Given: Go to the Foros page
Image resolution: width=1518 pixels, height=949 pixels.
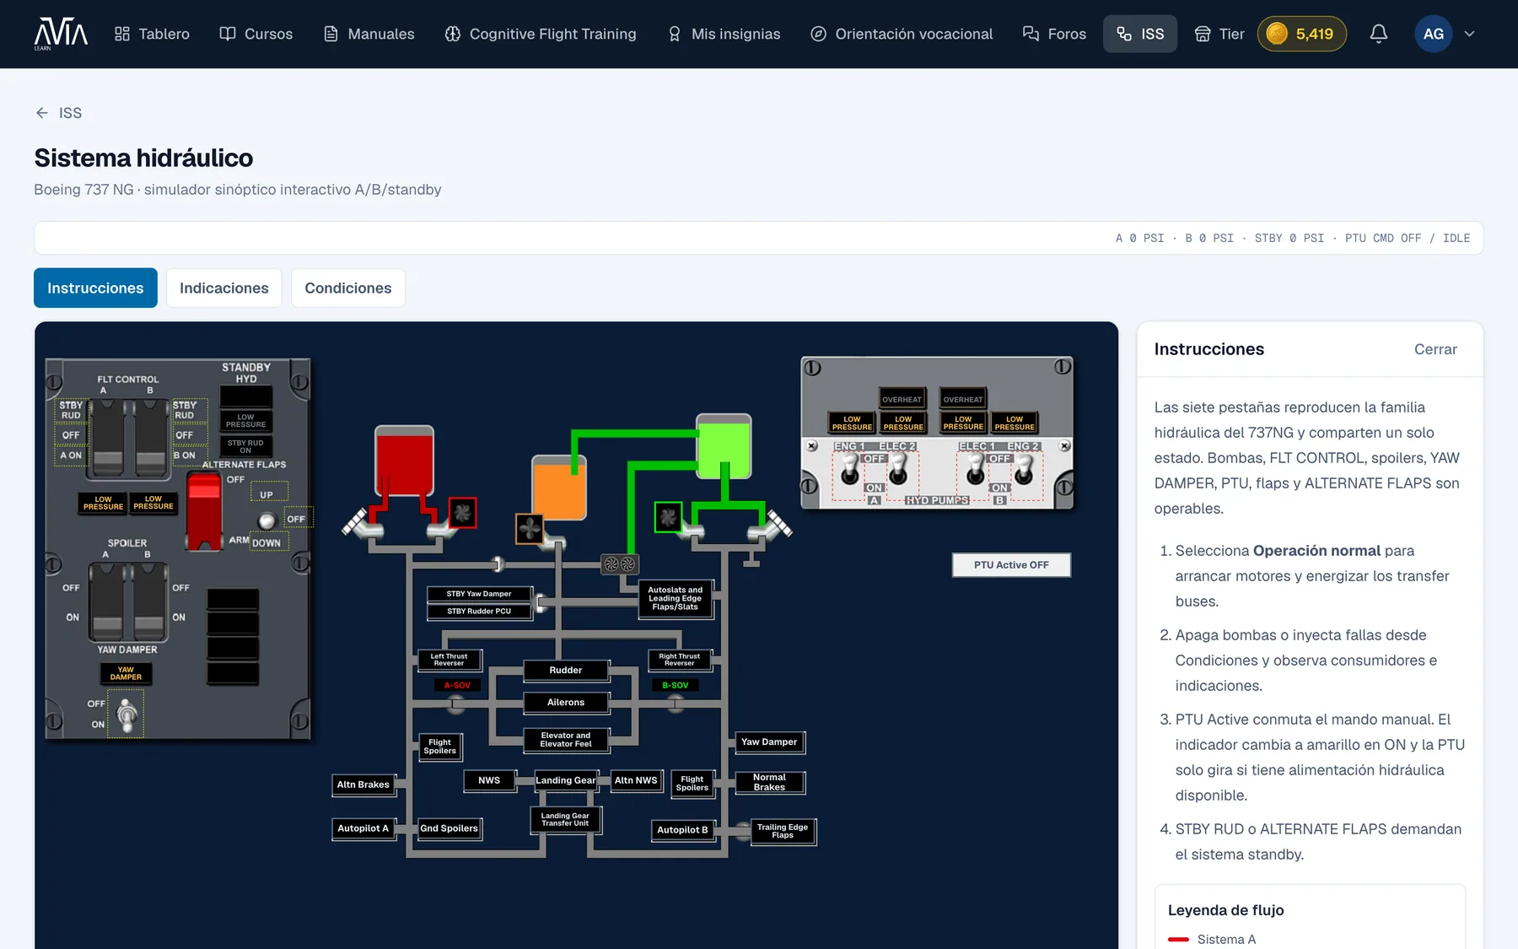Looking at the screenshot, I should [1054, 34].
